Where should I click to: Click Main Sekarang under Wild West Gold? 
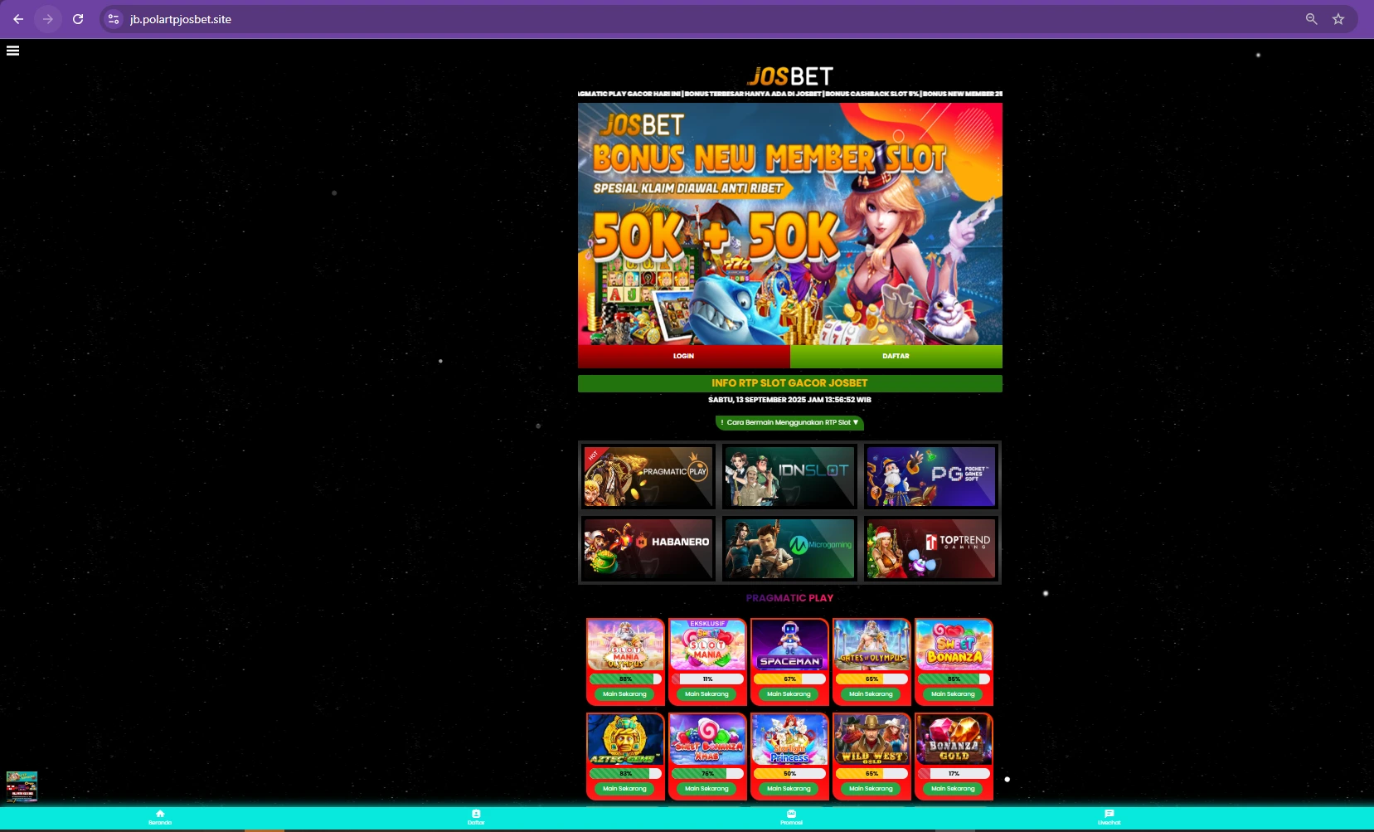(871, 789)
